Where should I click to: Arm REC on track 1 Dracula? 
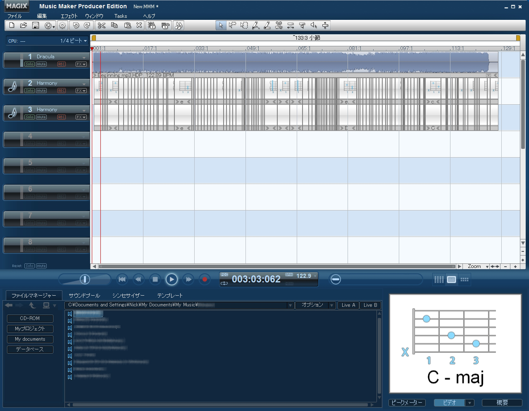click(x=62, y=64)
